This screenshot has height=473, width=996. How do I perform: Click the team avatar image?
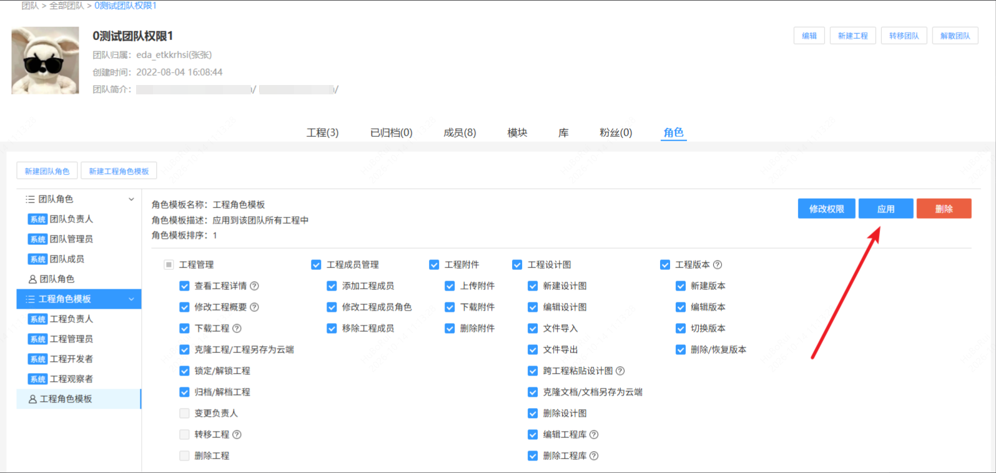pos(46,60)
